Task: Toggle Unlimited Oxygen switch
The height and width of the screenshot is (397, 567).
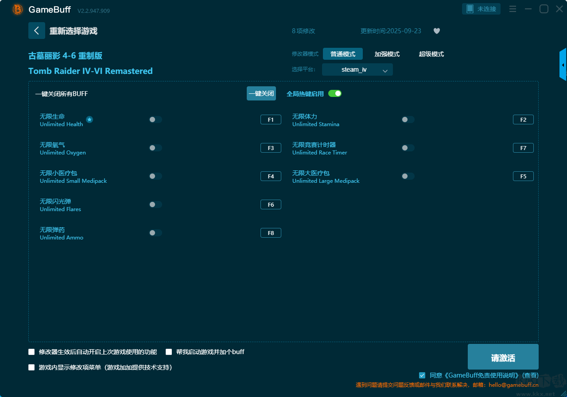Action: (155, 148)
